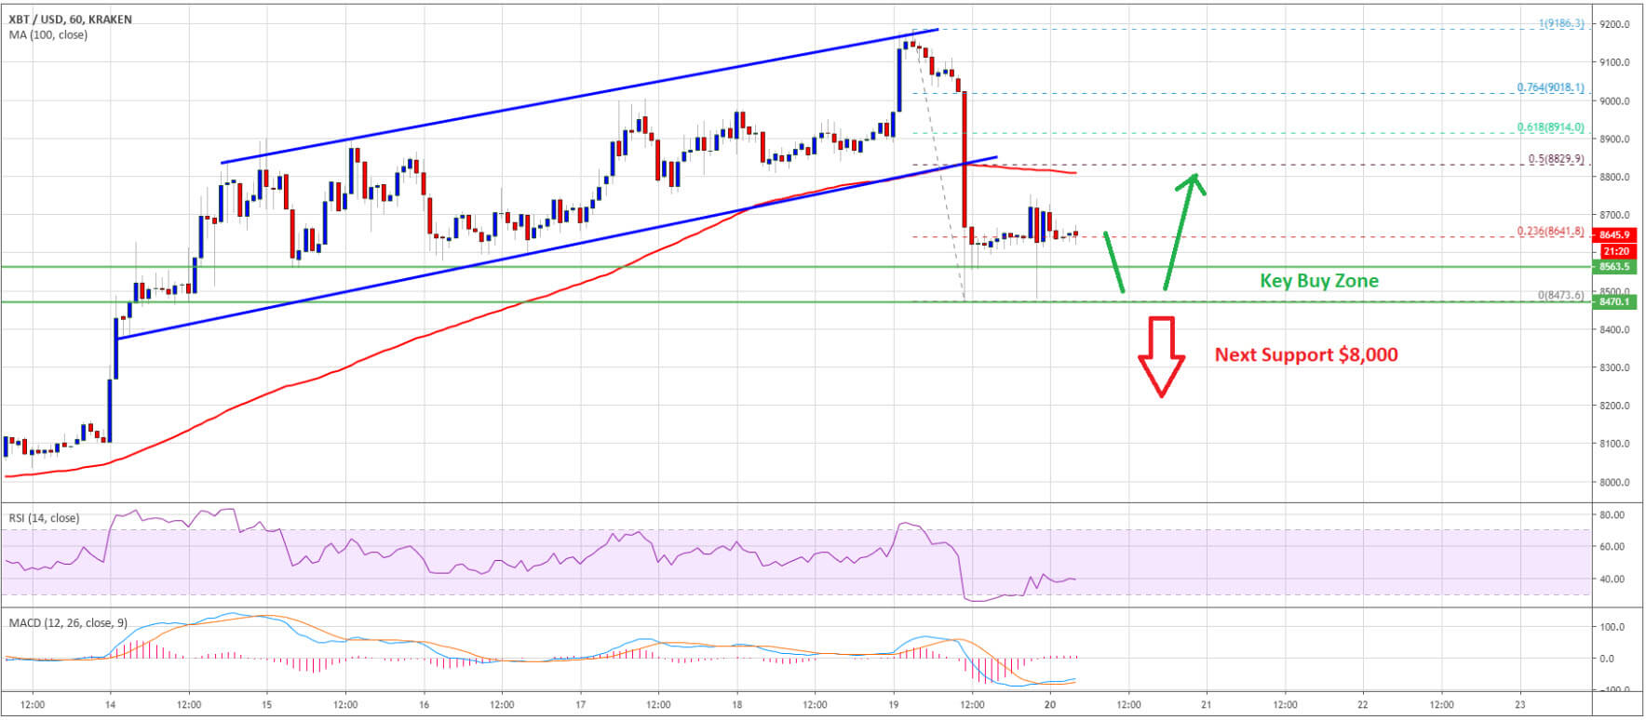Select the Fibonacci label 0(8473.6)

pyautogui.click(x=1561, y=296)
